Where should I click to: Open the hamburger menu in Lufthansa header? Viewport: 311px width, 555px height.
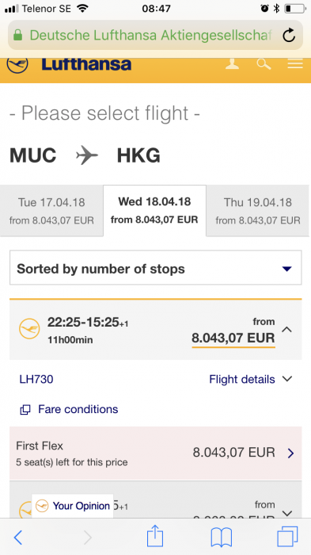point(295,64)
